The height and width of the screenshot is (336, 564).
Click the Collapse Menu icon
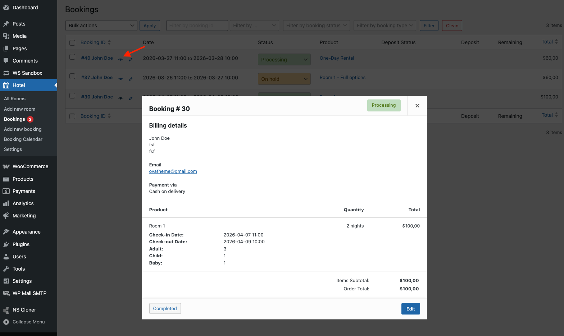click(x=6, y=322)
